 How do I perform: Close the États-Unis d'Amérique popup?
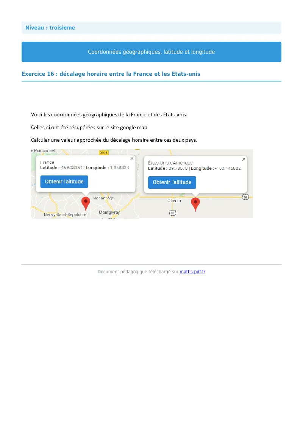pos(244,159)
